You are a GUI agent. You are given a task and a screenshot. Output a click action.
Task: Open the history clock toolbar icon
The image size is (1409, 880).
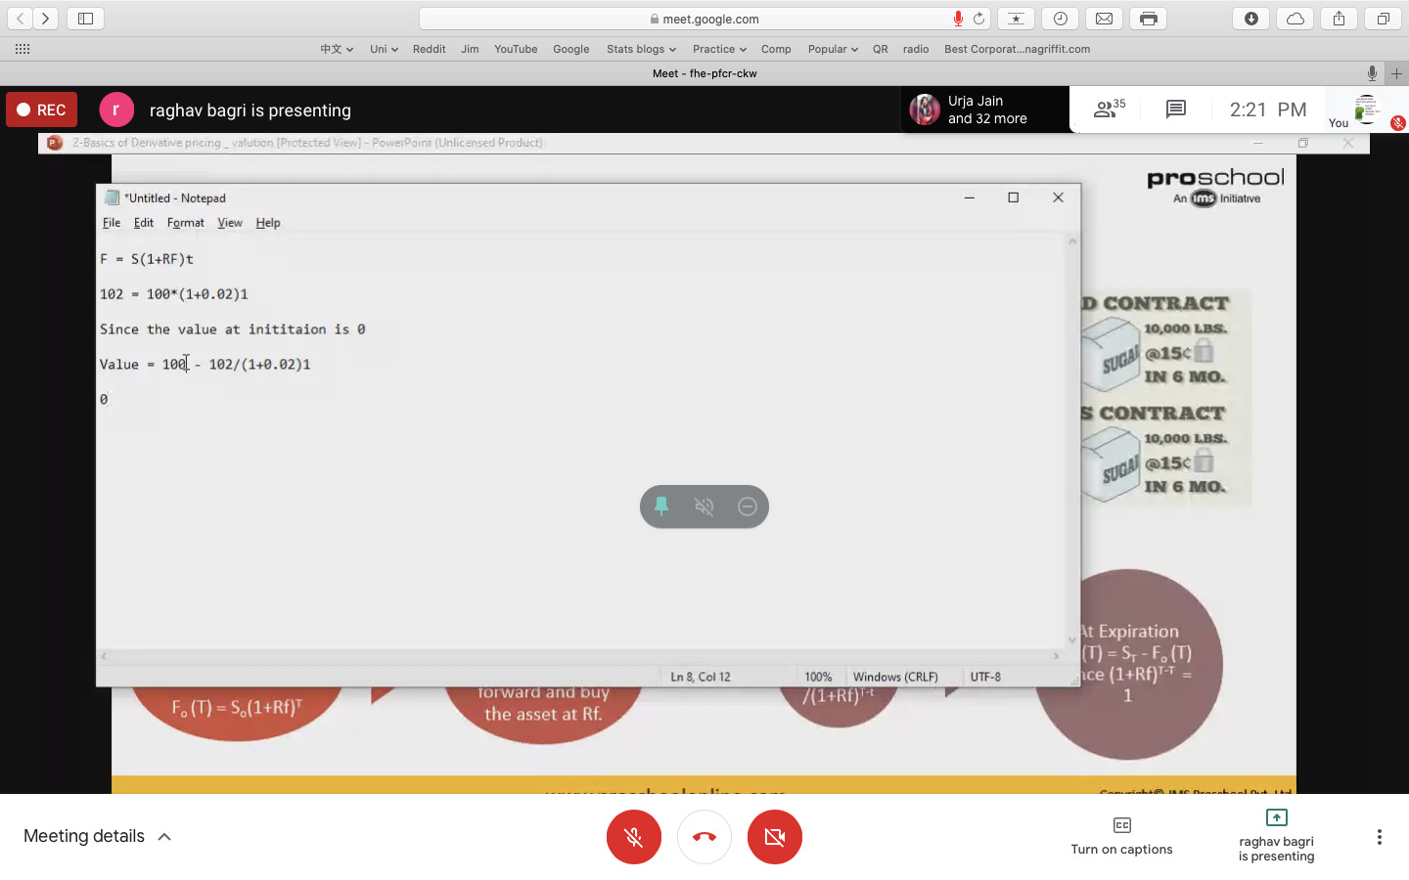click(x=1061, y=19)
